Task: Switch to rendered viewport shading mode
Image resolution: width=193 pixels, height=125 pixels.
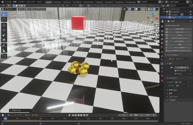Action: (x=154, y=9)
